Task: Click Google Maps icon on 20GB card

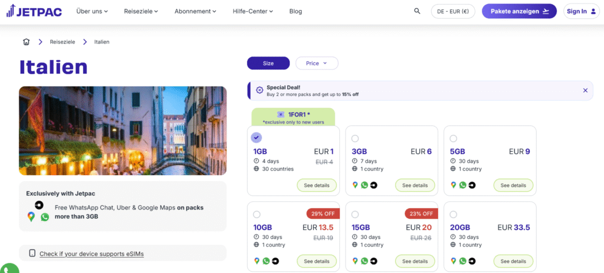Action: coord(454,261)
